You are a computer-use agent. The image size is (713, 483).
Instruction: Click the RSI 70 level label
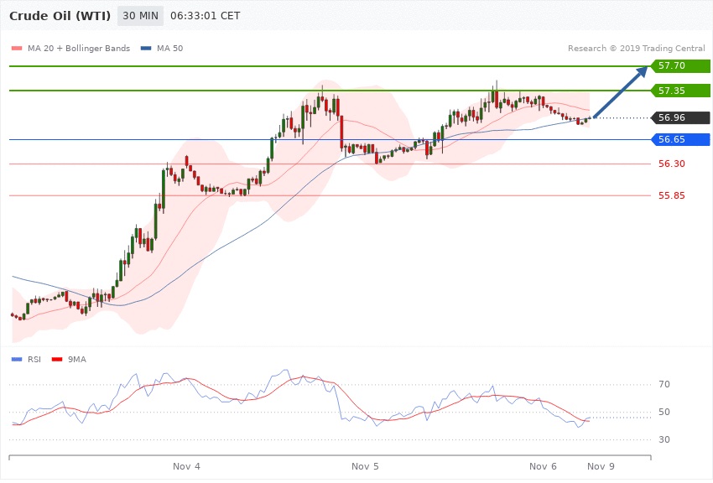pyautogui.click(x=663, y=385)
